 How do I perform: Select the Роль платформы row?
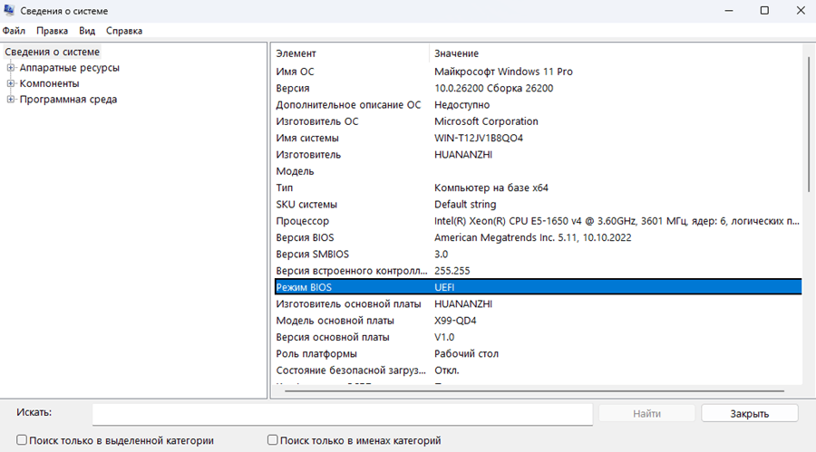click(538, 353)
